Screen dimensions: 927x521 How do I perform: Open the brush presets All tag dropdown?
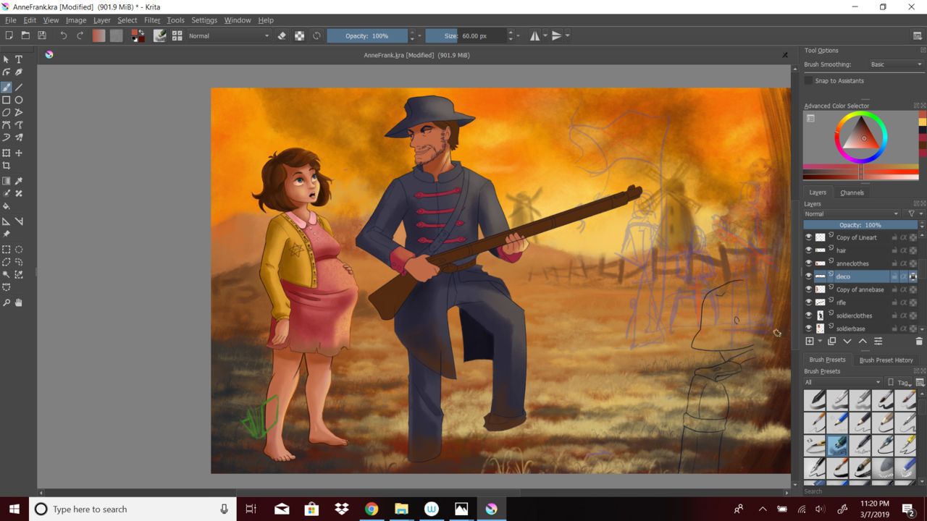843,382
